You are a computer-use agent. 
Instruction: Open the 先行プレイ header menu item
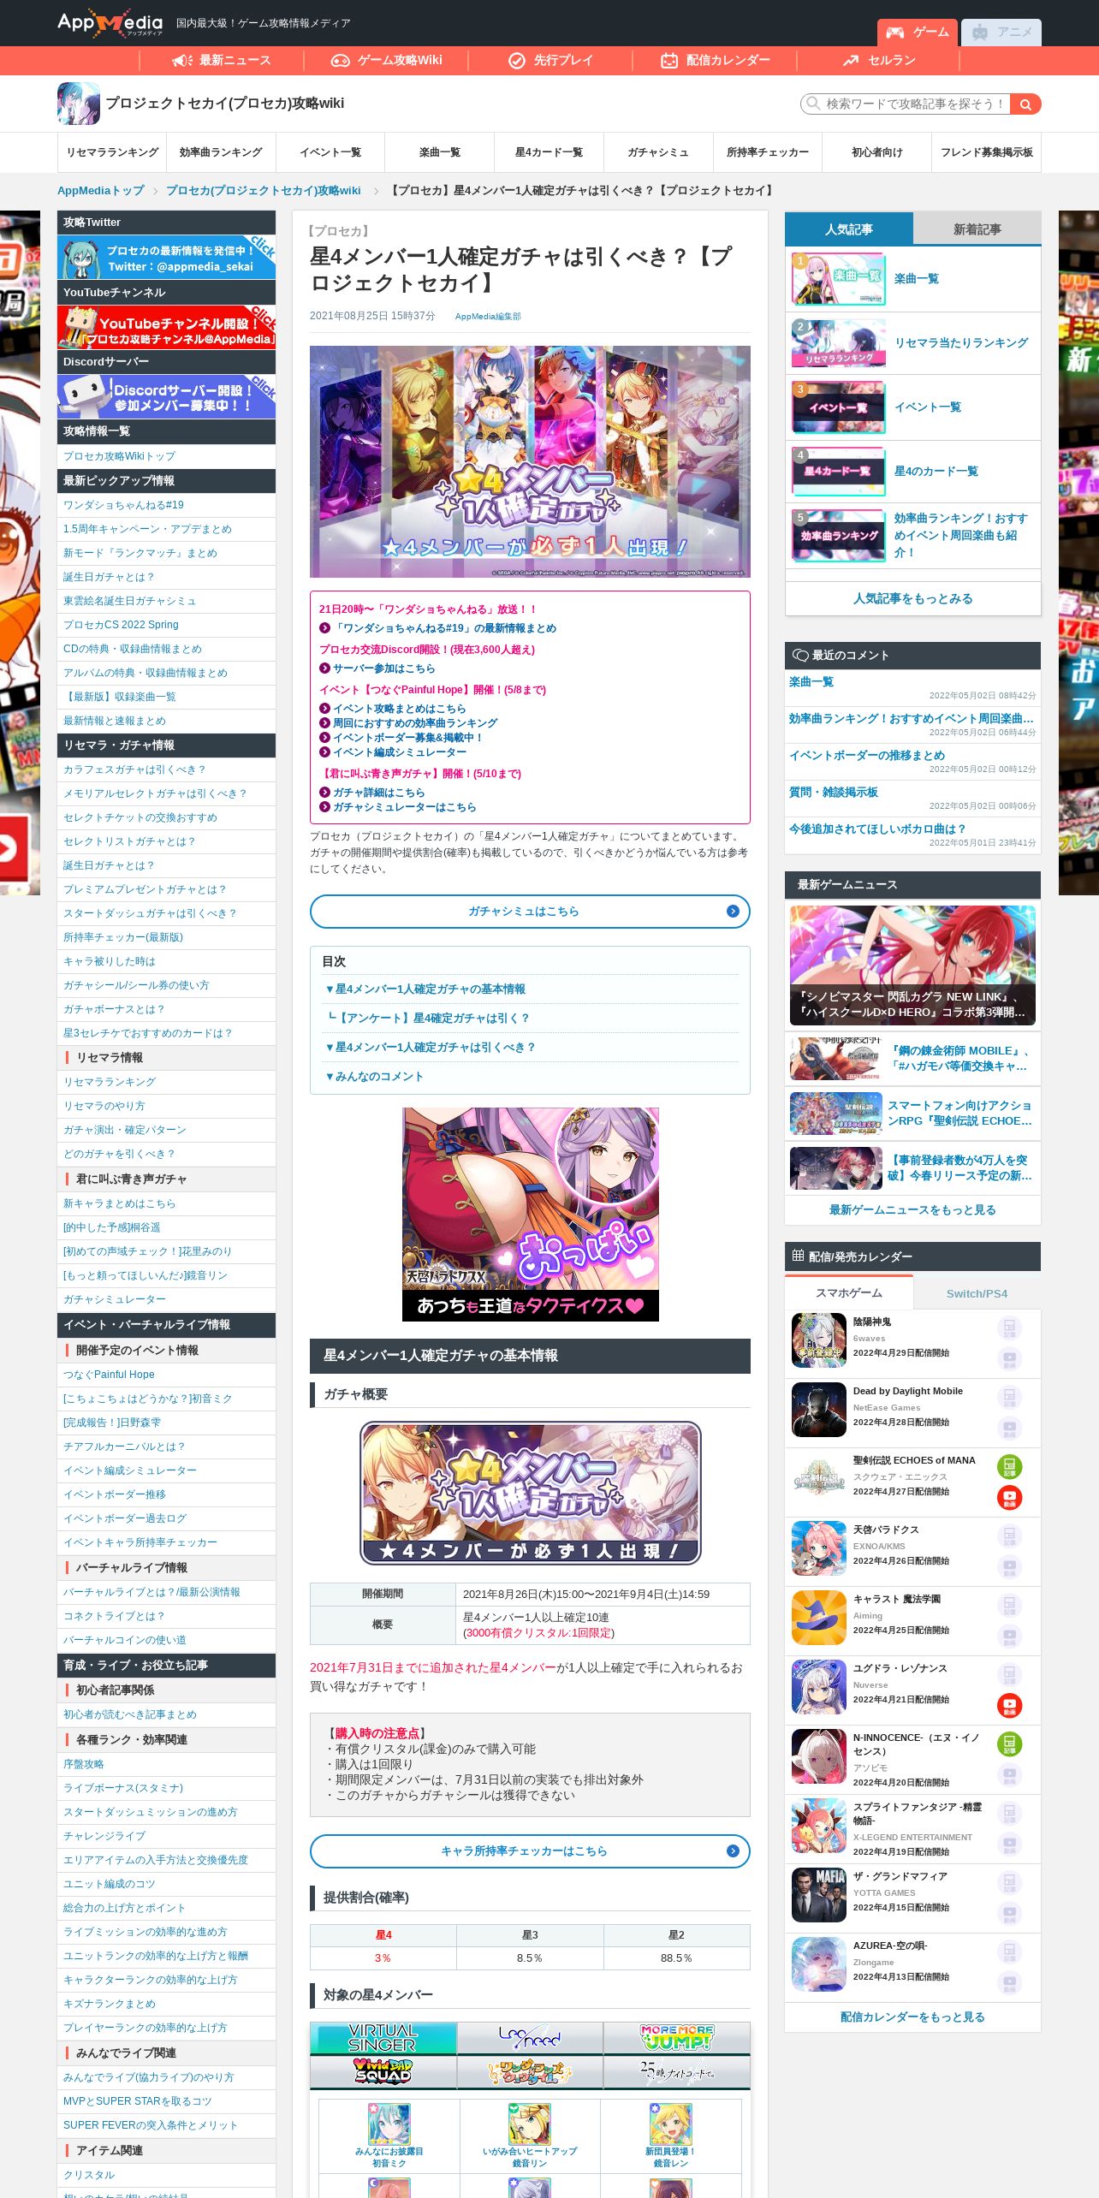coord(550,60)
